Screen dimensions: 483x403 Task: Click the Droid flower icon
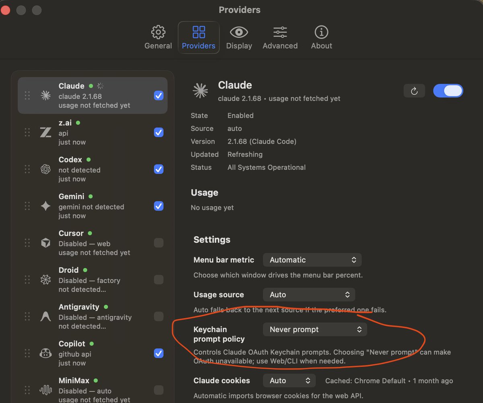(45, 280)
